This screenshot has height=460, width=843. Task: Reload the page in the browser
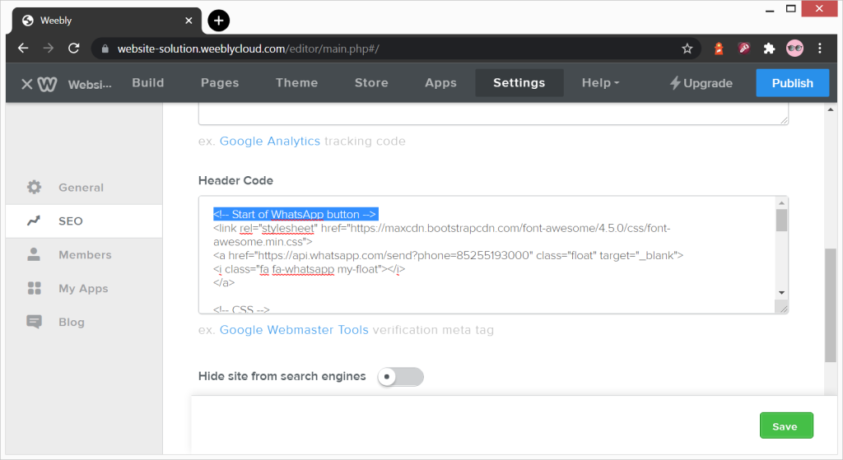[73, 49]
